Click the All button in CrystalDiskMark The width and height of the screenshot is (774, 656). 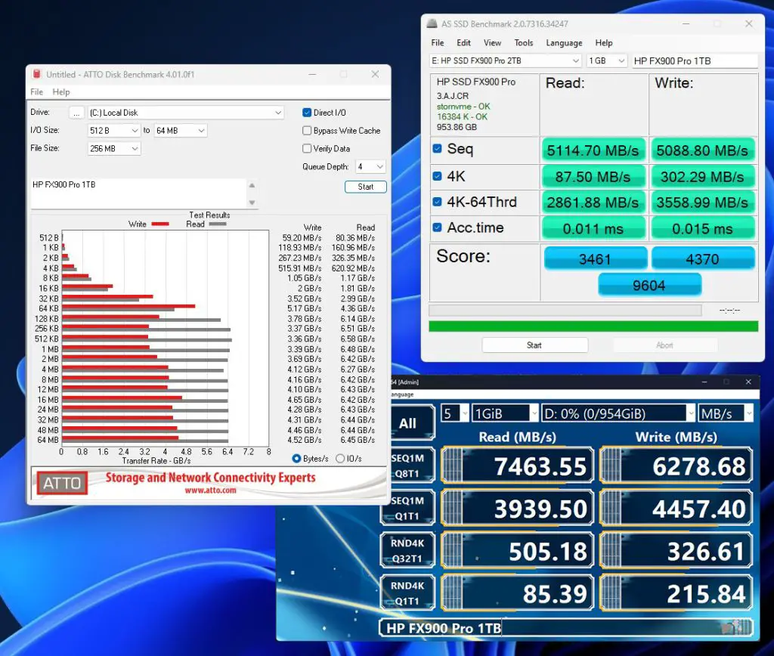[x=407, y=423]
